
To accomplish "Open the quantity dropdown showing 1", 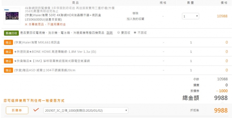I will [x=190, y=16].
